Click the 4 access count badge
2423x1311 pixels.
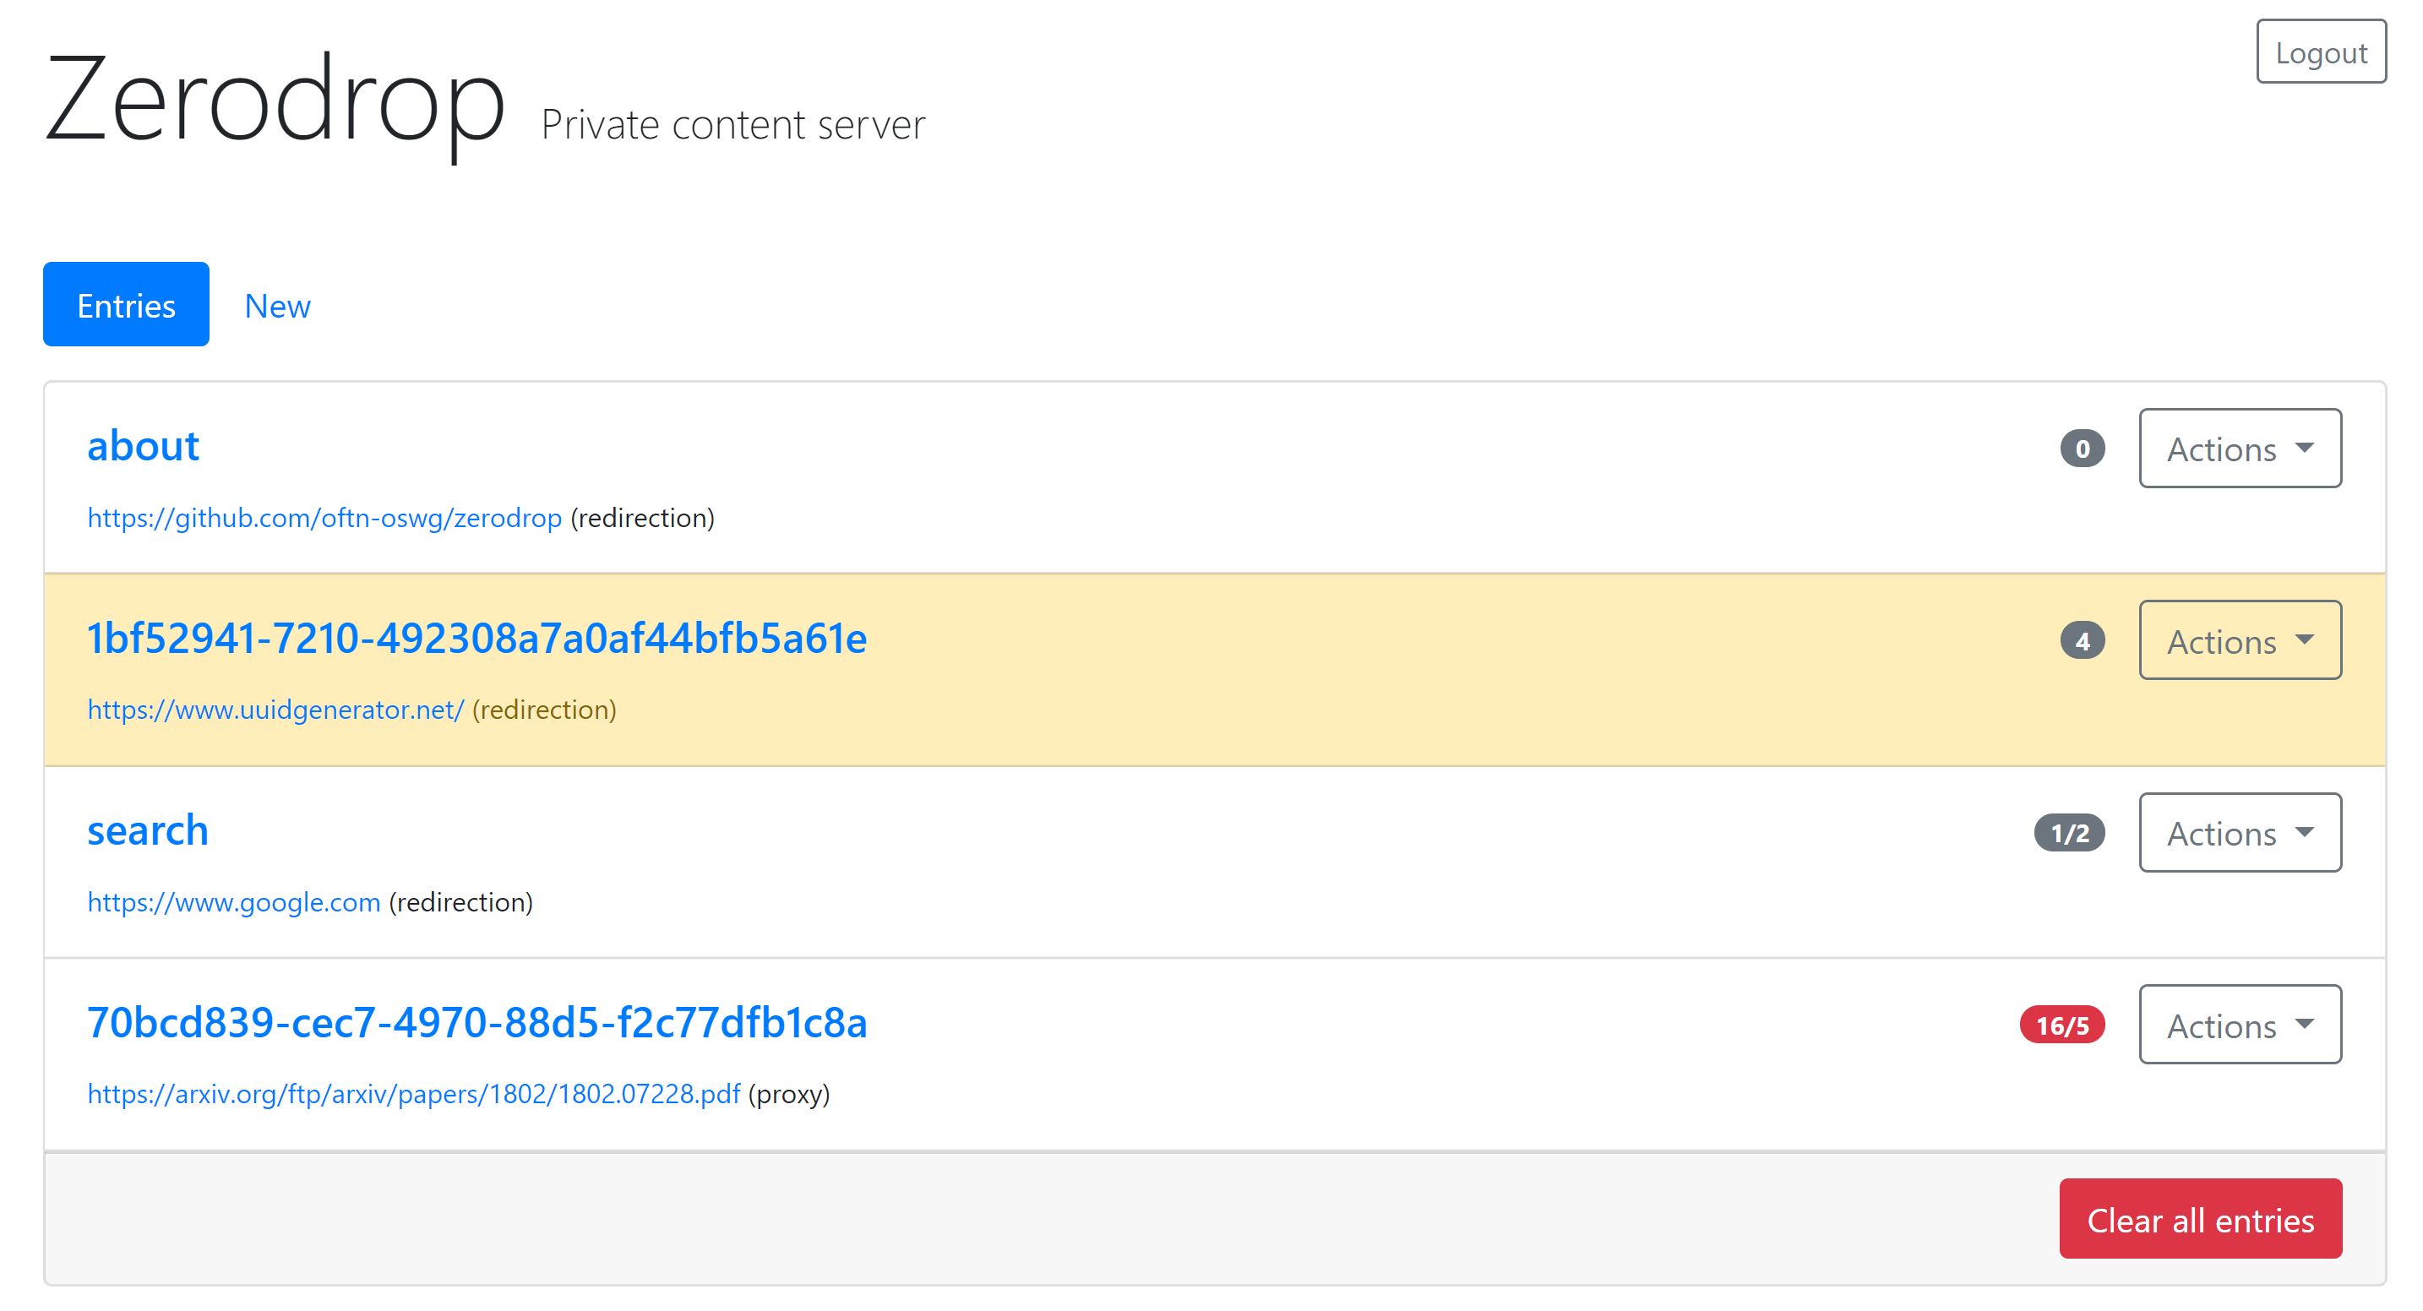2082,641
